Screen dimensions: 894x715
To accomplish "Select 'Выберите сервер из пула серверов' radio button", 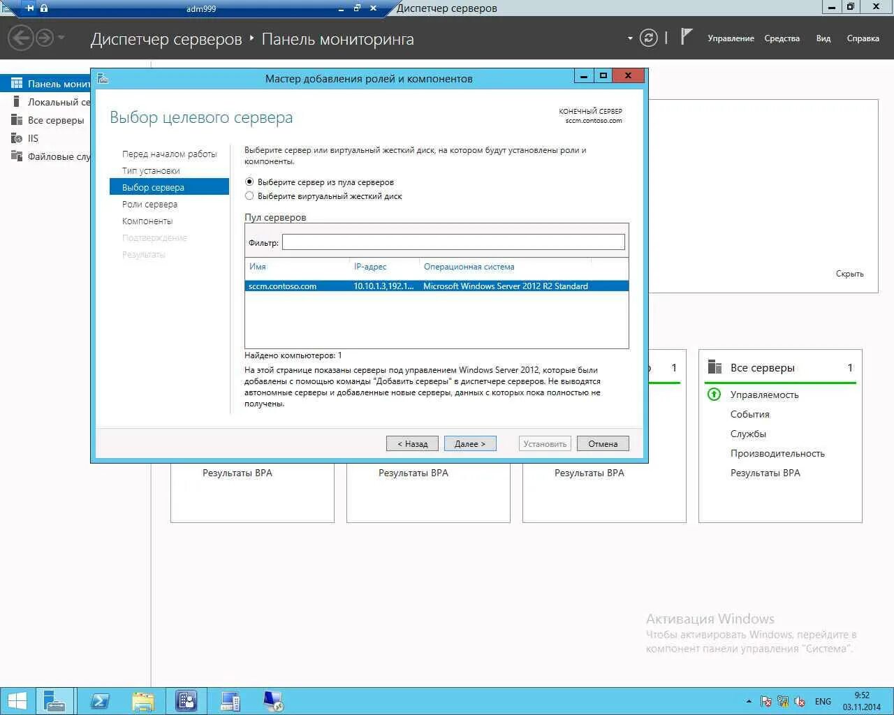I will point(249,182).
